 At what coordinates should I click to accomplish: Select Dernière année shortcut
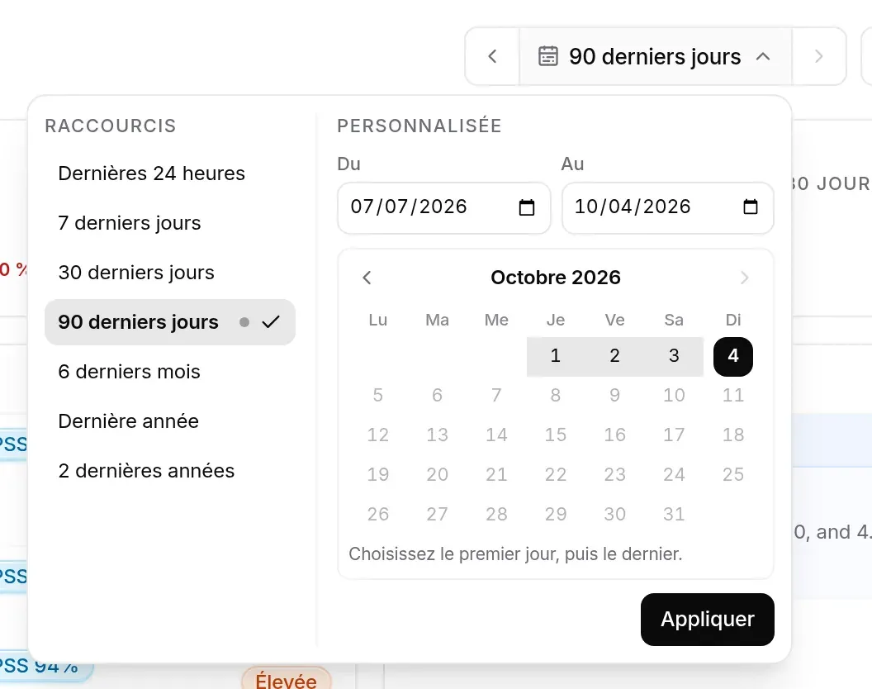[x=169, y=421]
